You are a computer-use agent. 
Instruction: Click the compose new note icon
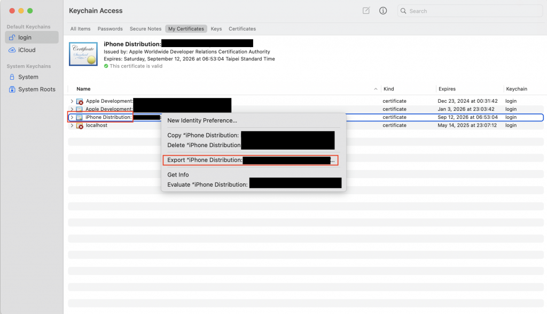366,11
